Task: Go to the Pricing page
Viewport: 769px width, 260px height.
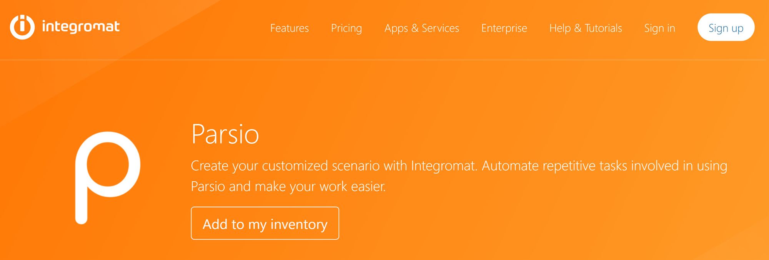Action: tap(346, 28)
